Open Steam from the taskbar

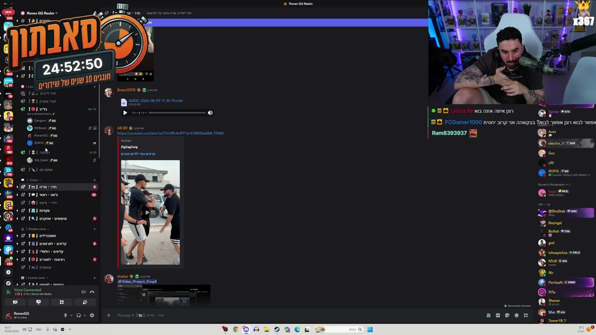coord(277,329)
